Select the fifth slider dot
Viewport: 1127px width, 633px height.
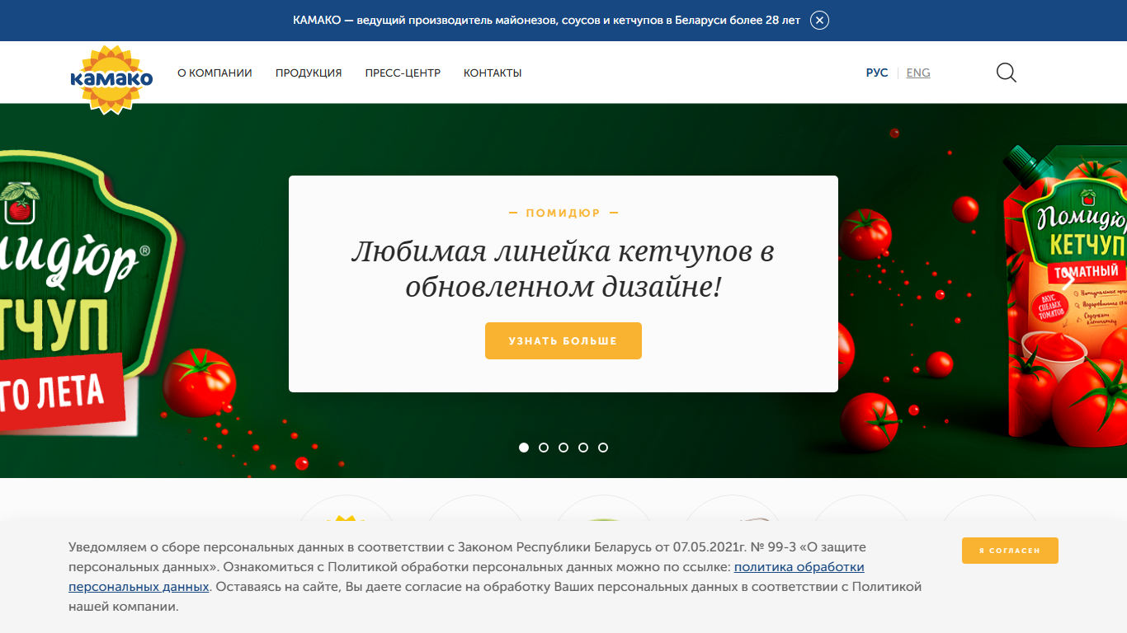(x=603, y=448)
